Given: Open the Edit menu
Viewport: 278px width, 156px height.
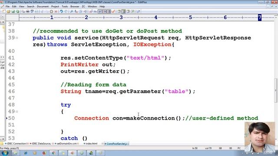Looking at the screenshot, I should click(x=14, y=6).
